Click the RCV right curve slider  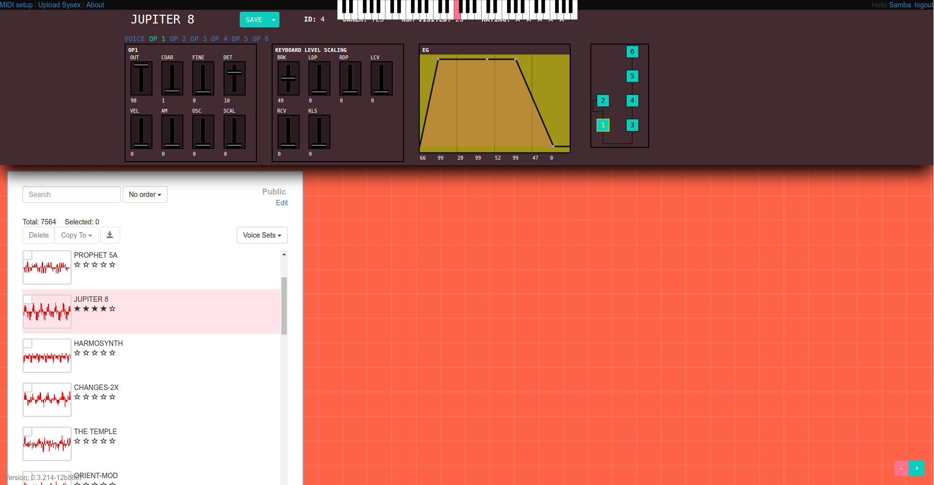[288, 132]
